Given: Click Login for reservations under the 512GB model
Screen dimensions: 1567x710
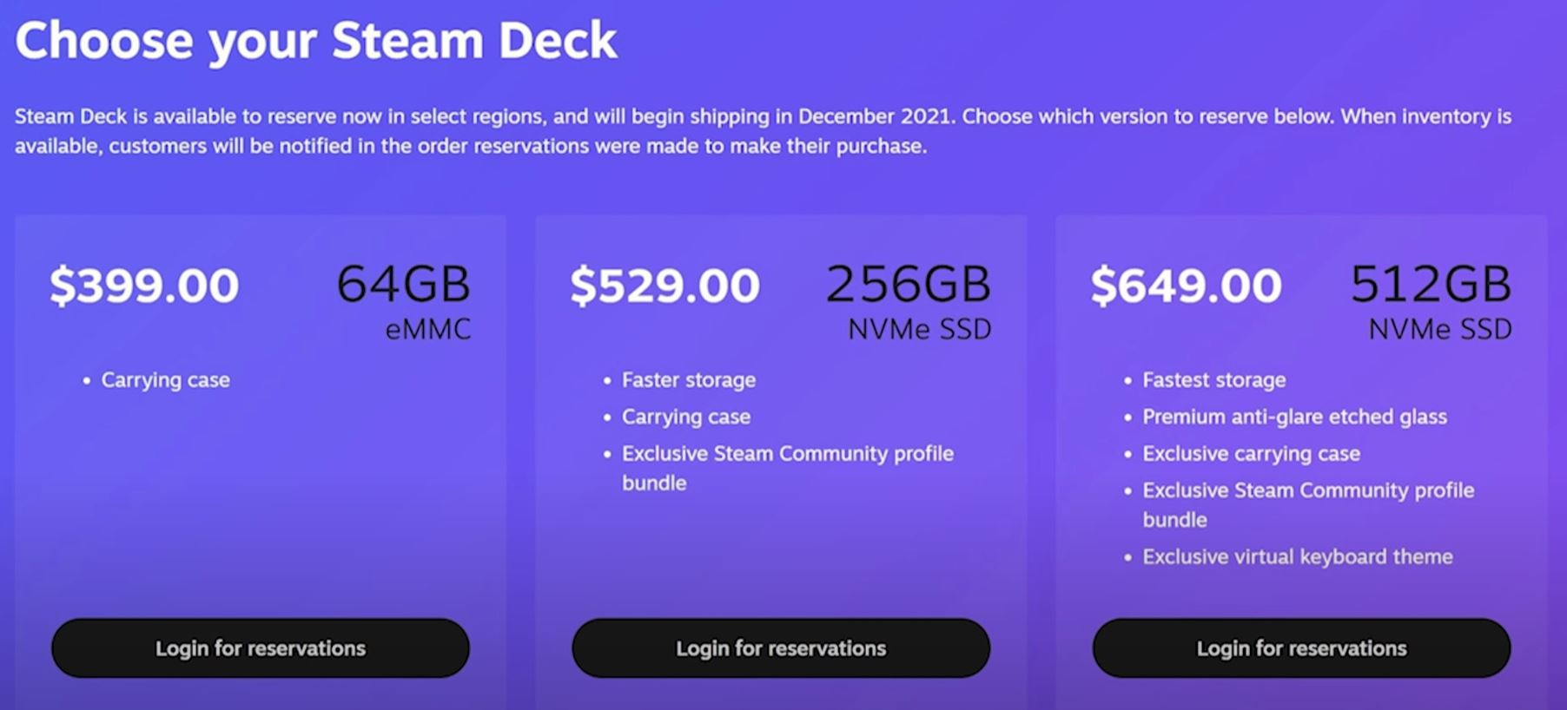Looking at the screenshot, I should click(x=1301, y=648).
